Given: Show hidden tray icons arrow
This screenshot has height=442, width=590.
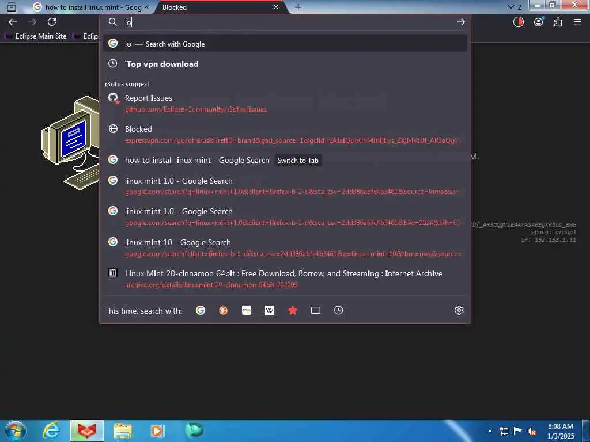Looking at the screenshot, I should coord(490,431).
